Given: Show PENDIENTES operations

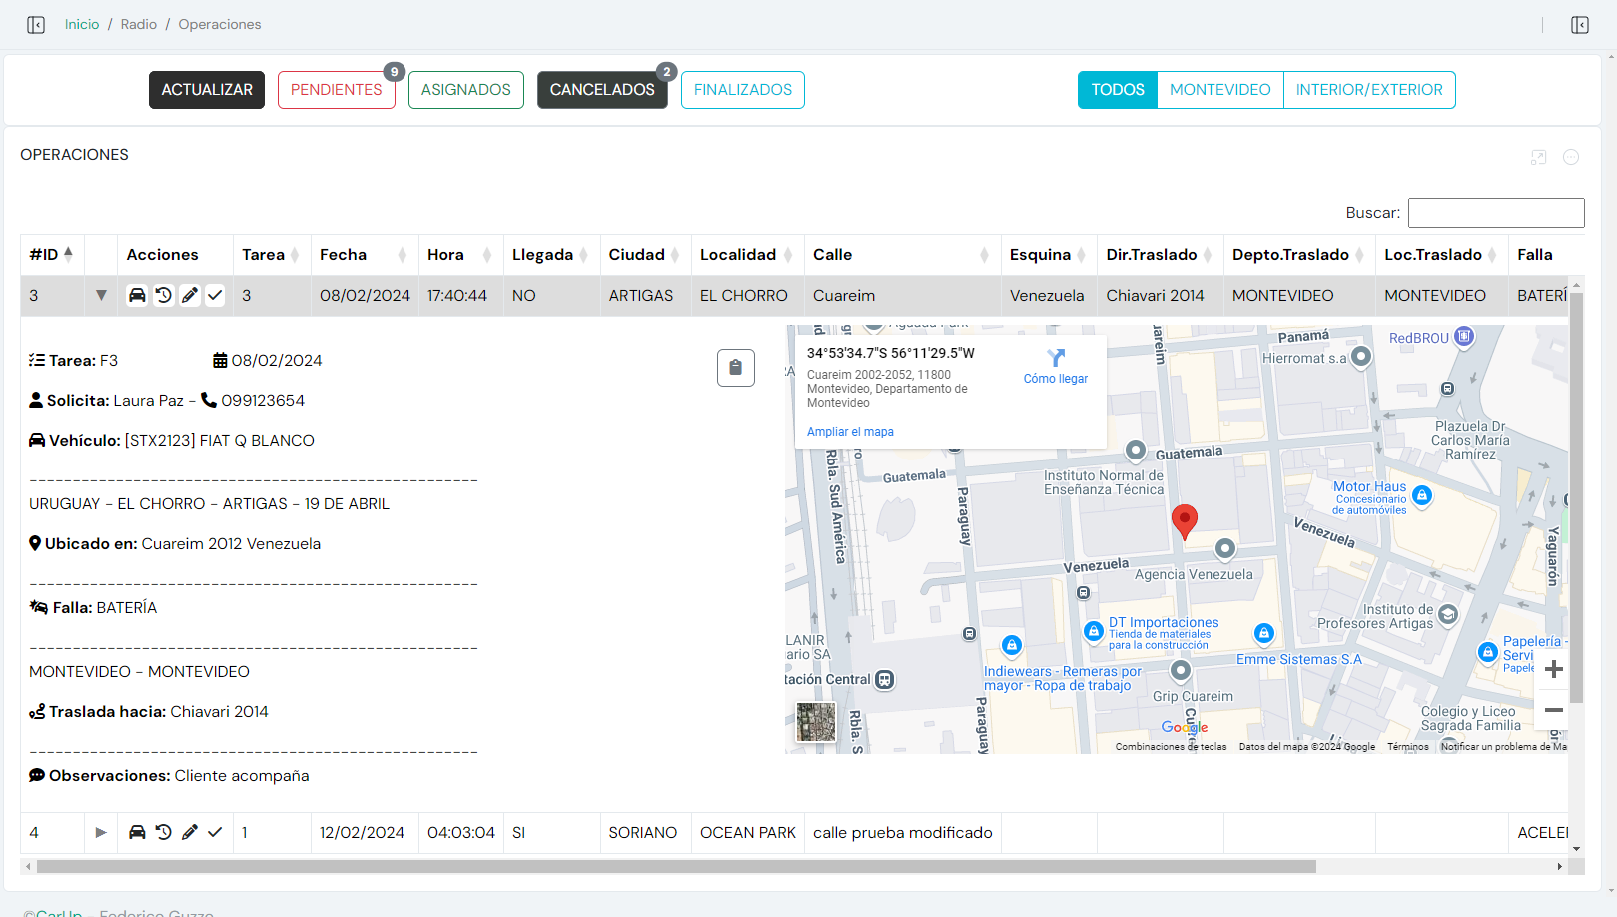Looking at the screenshot, I should point(337,90).
